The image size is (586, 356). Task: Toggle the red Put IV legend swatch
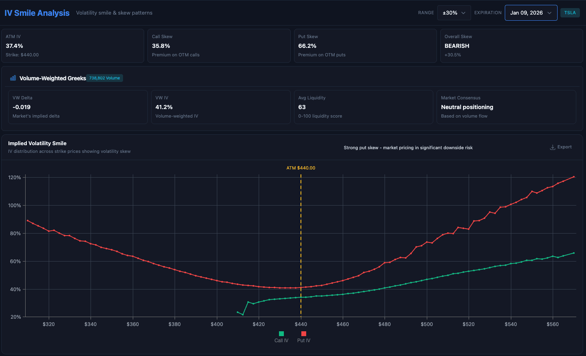coord(304,334)
